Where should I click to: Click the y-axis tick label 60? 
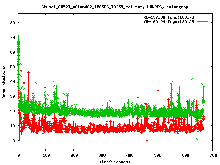click(12, 52)
